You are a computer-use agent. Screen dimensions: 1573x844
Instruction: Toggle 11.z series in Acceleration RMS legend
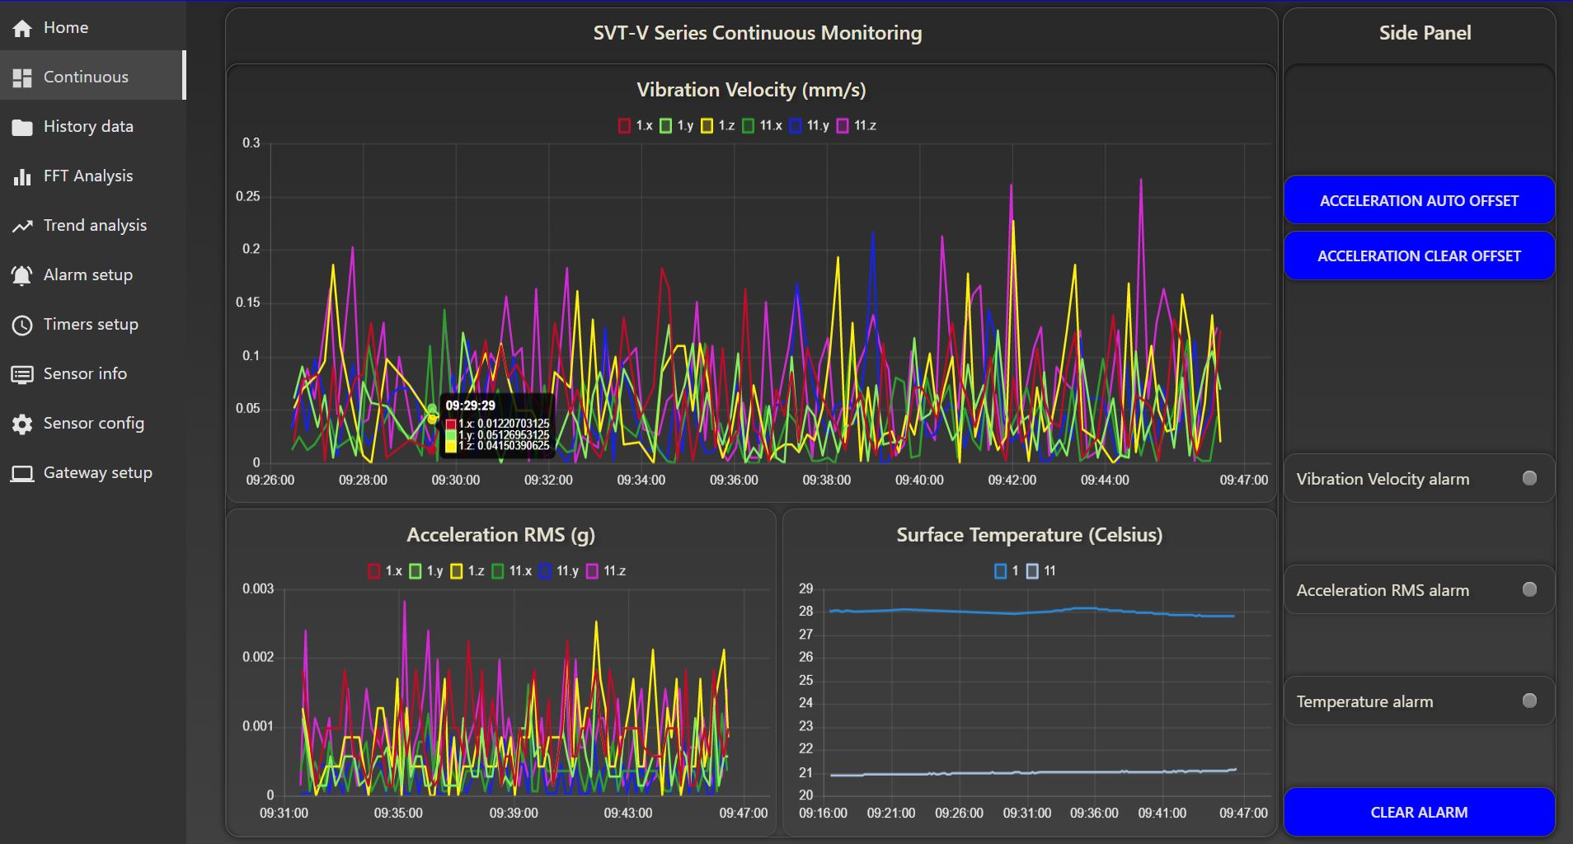coord(606,570)
